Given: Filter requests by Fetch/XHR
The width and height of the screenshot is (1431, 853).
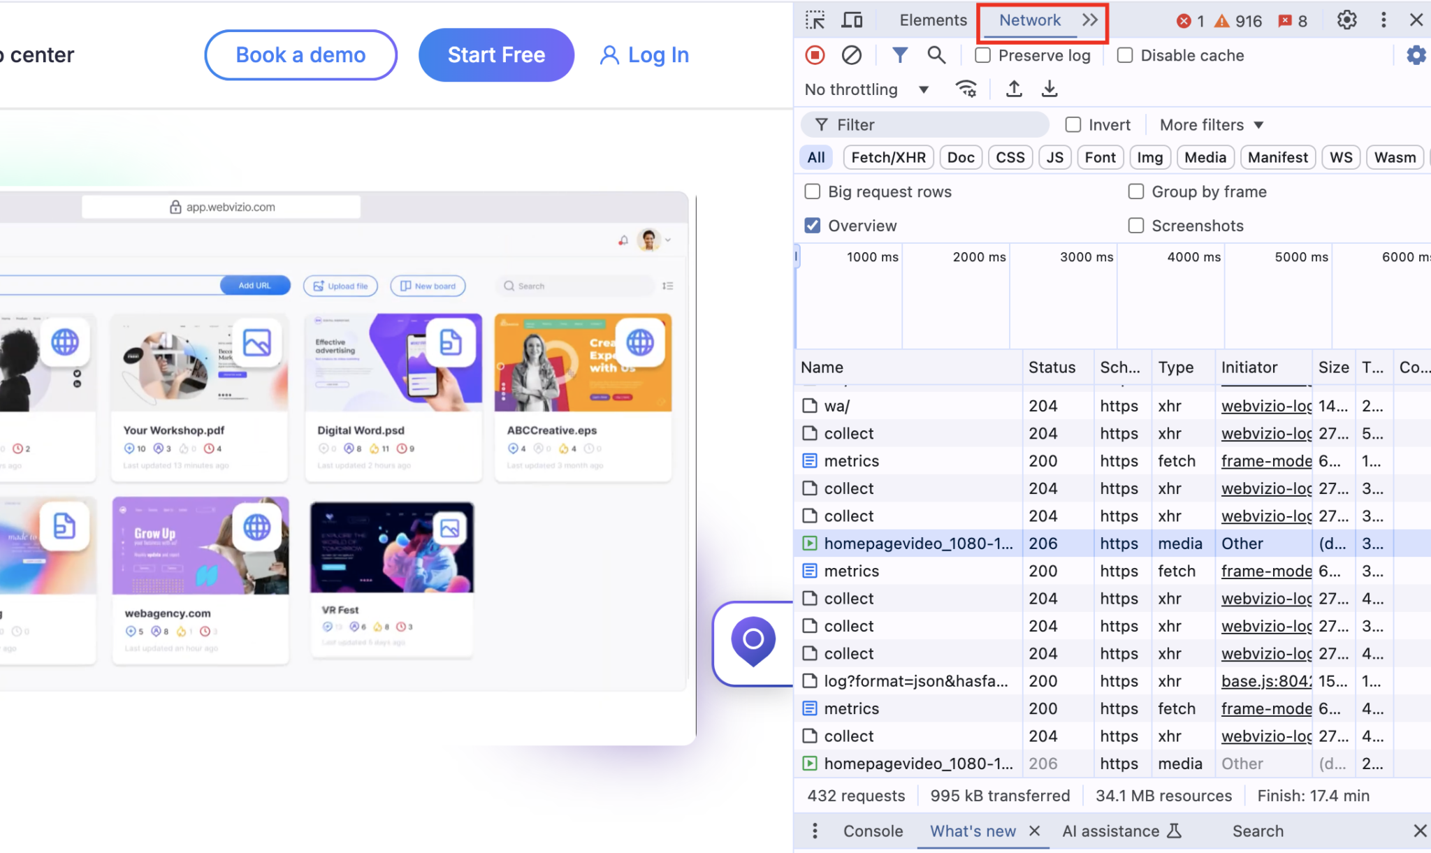Looking at the screenshot, I should tap(888, 156).
